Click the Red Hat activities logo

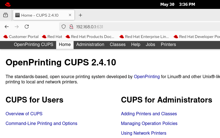point(8,4)
